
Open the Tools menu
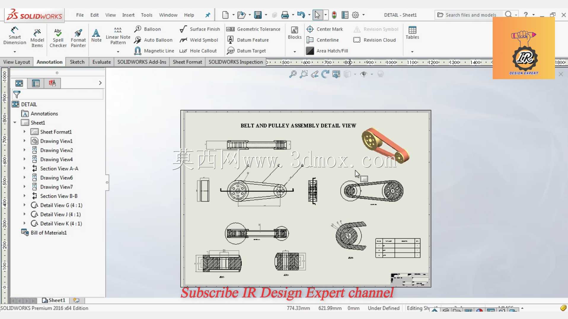(147, 15)
